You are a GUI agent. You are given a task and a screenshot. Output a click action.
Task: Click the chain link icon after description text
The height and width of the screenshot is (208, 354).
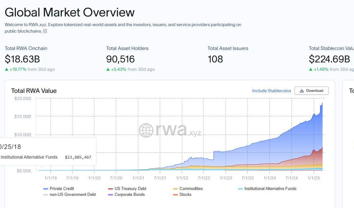[x=45, y=31]
